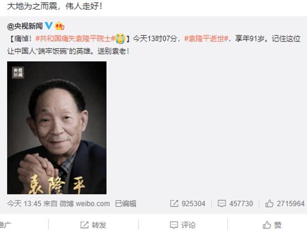Image resolution: width=307 pixels, height=230 pixels.
Task: Click the 央视新闻 watermark on the photo
Action: coord(18,73)
